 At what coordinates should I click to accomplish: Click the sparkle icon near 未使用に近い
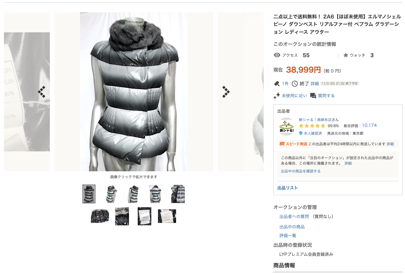(x=277, y=96)
